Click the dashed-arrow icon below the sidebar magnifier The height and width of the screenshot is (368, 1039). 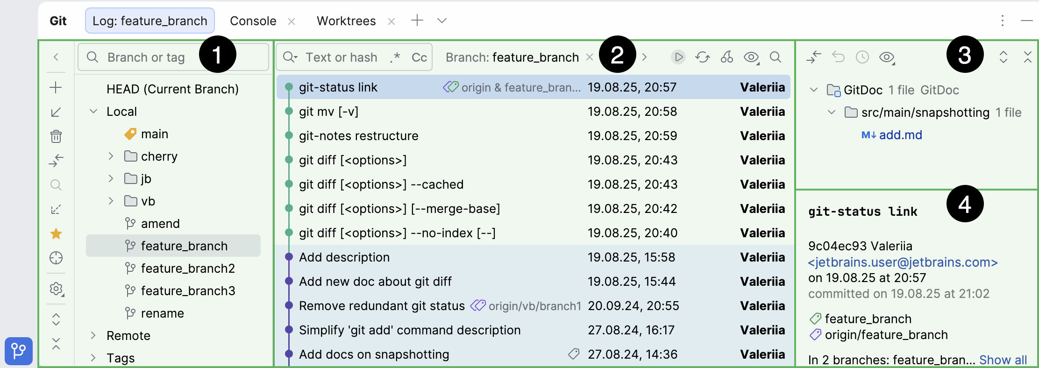(x=56, y=209)
